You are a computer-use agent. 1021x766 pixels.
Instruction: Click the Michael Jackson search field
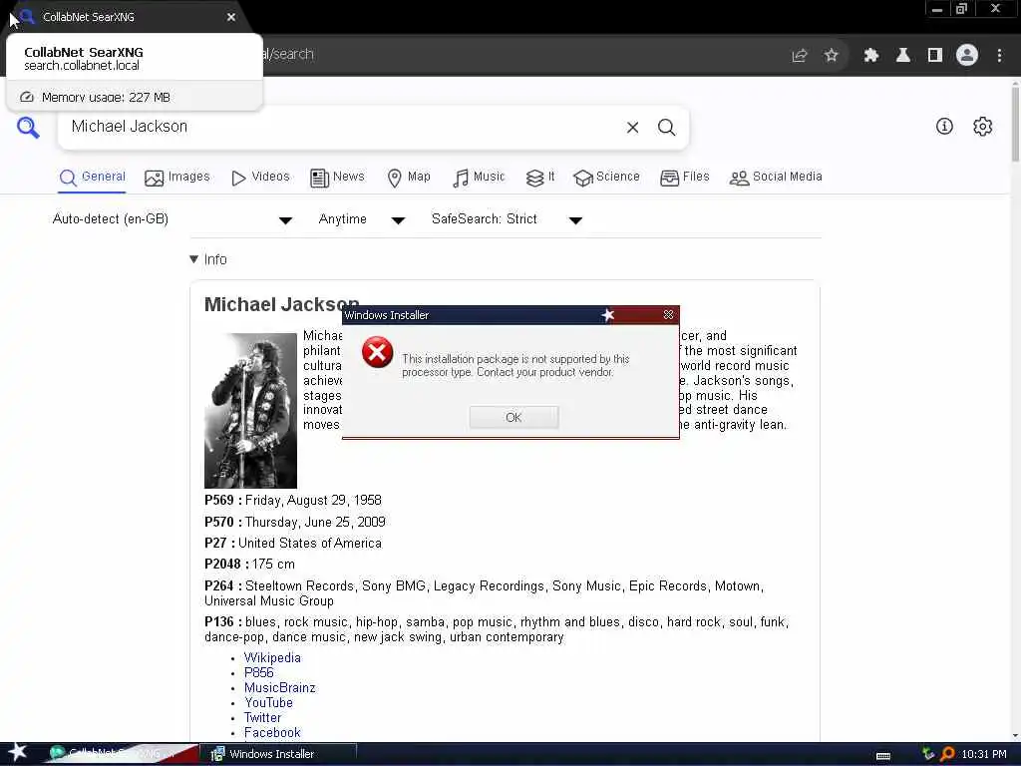[342, 127]
